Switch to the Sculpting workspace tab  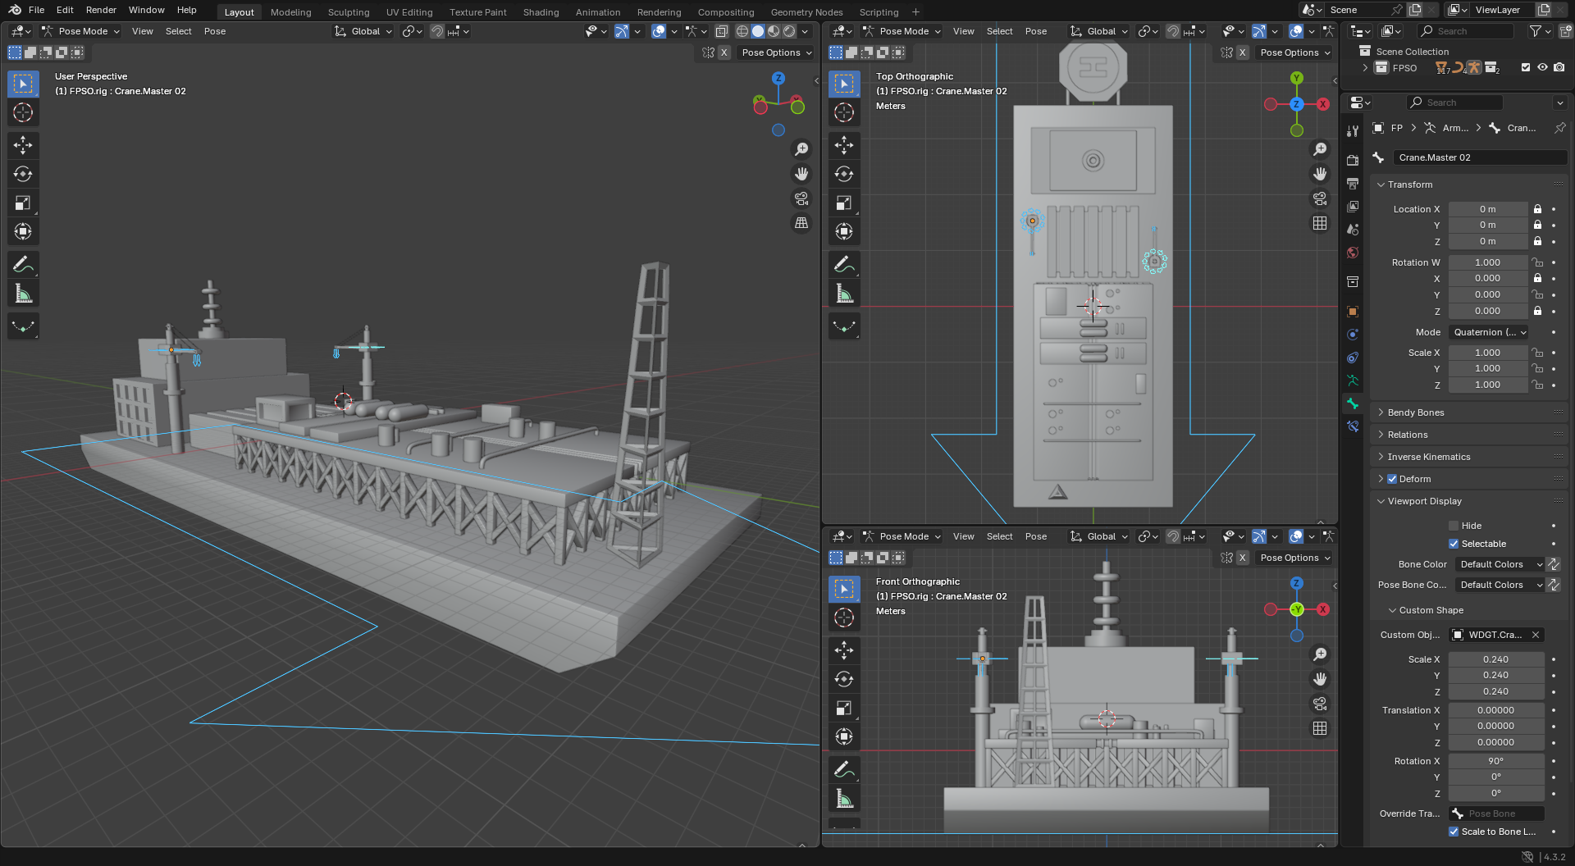(349, 12)
